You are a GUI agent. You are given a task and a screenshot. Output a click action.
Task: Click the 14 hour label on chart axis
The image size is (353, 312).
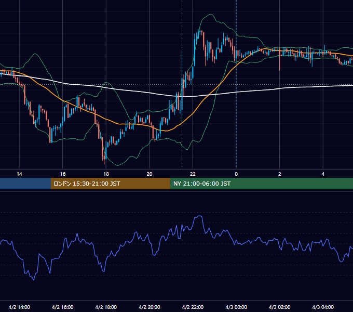click(19, 174)
